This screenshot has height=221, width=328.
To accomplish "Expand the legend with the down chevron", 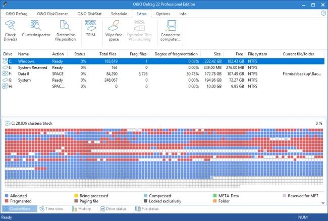I will click(x=323, y=203).
